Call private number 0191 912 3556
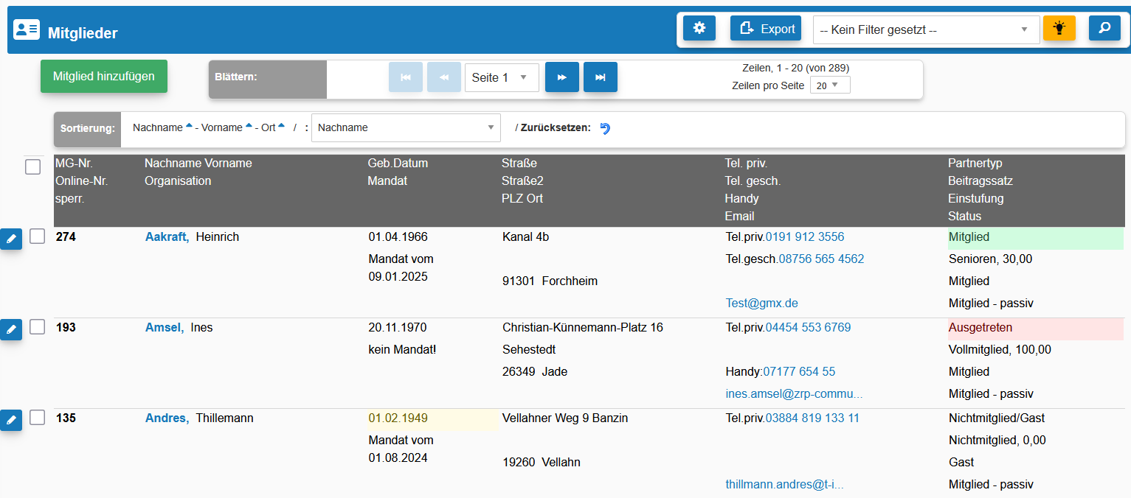 [x=805, y=236]
